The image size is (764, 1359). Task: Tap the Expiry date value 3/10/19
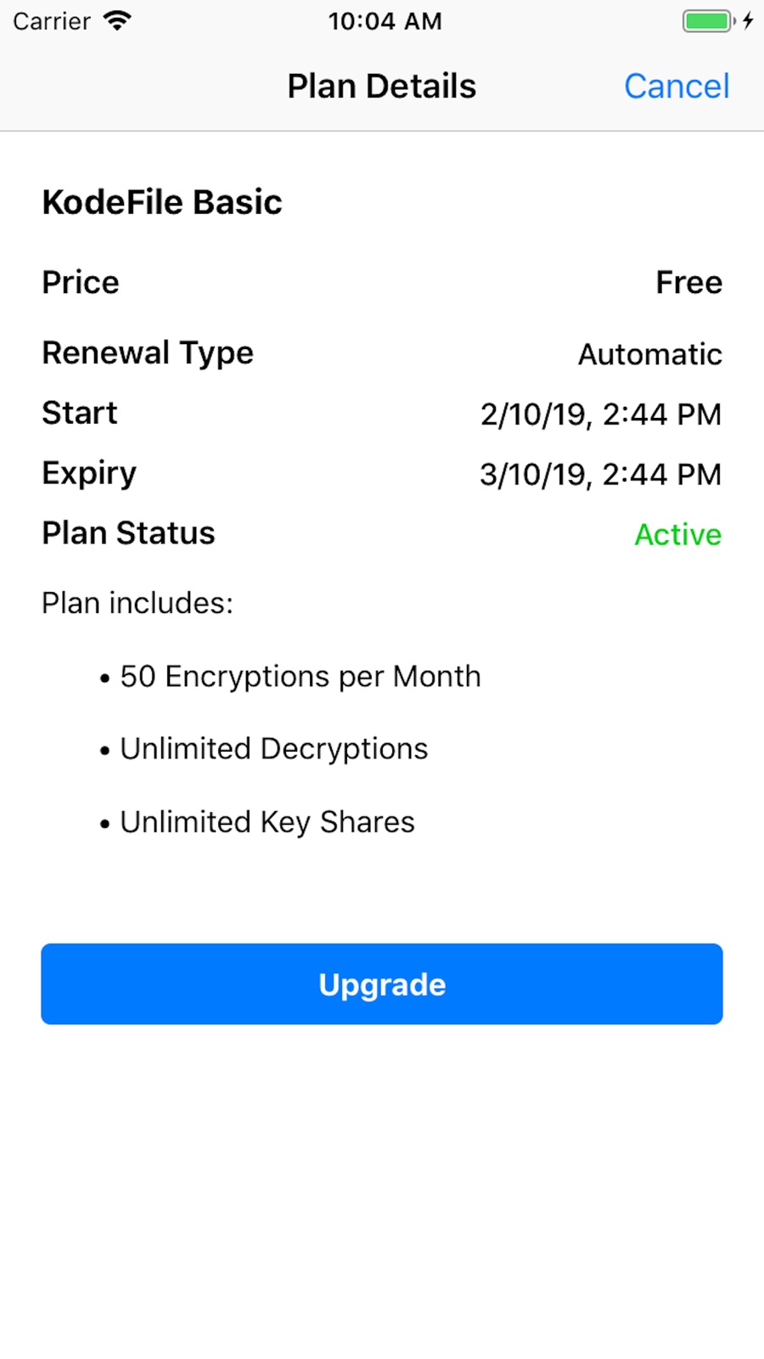pyautogui.click(x=600, y=474)
